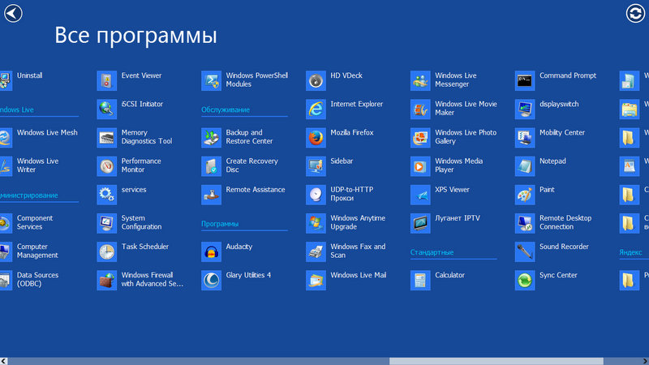649x365 pixels.
Task: Open Windows Fax and Scan icon
Action: 316,252
